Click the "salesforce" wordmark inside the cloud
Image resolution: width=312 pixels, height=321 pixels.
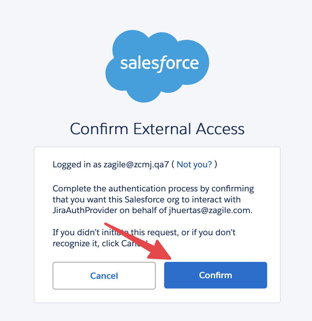point(159,63)
